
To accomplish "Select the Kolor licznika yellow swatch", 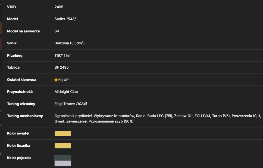I will click(63, 146).
